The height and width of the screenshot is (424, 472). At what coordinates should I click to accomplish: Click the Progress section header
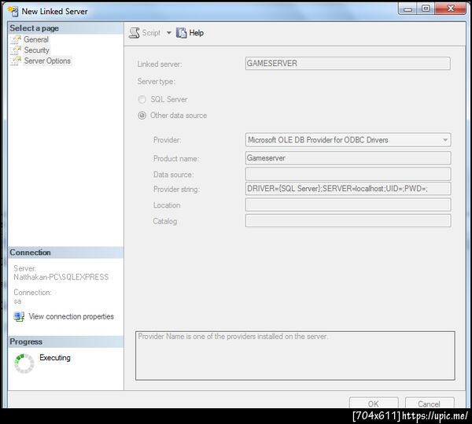coord(65,342)
